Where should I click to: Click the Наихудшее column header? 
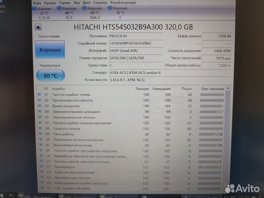click(x=161, y=89)
